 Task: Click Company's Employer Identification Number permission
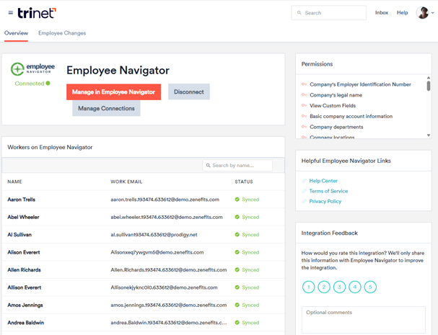coord(360,84)
